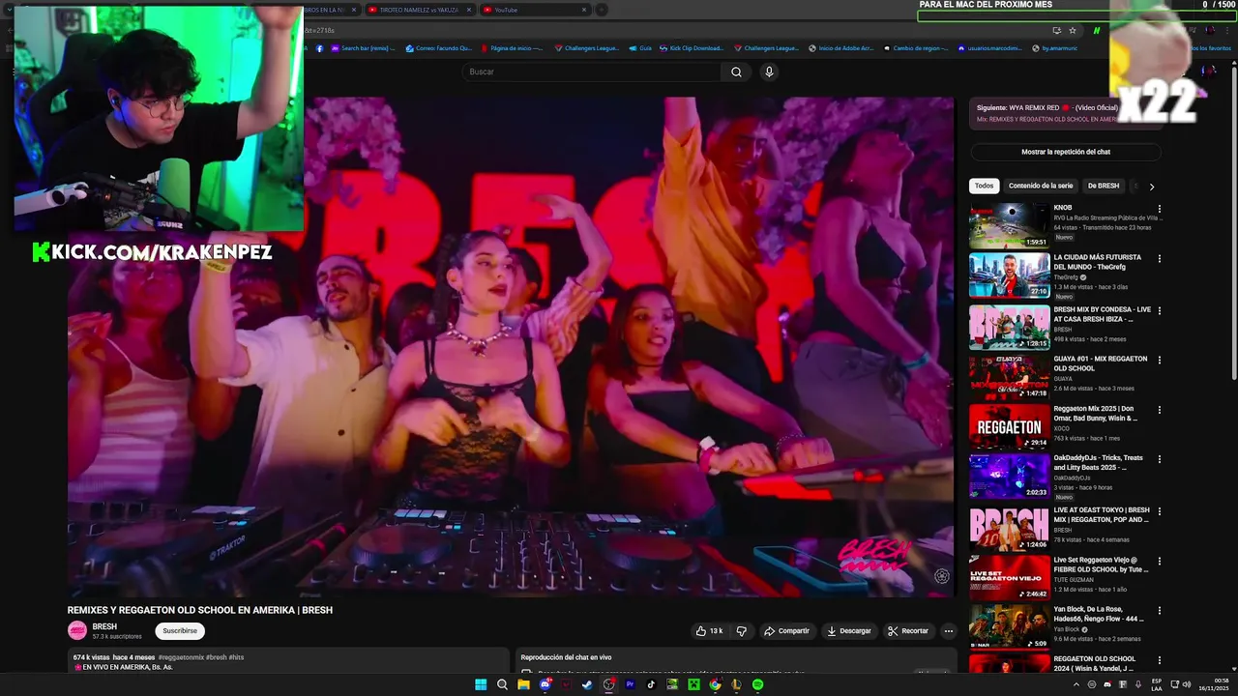Open options for Yan Block video

[x=1160, y=610]
